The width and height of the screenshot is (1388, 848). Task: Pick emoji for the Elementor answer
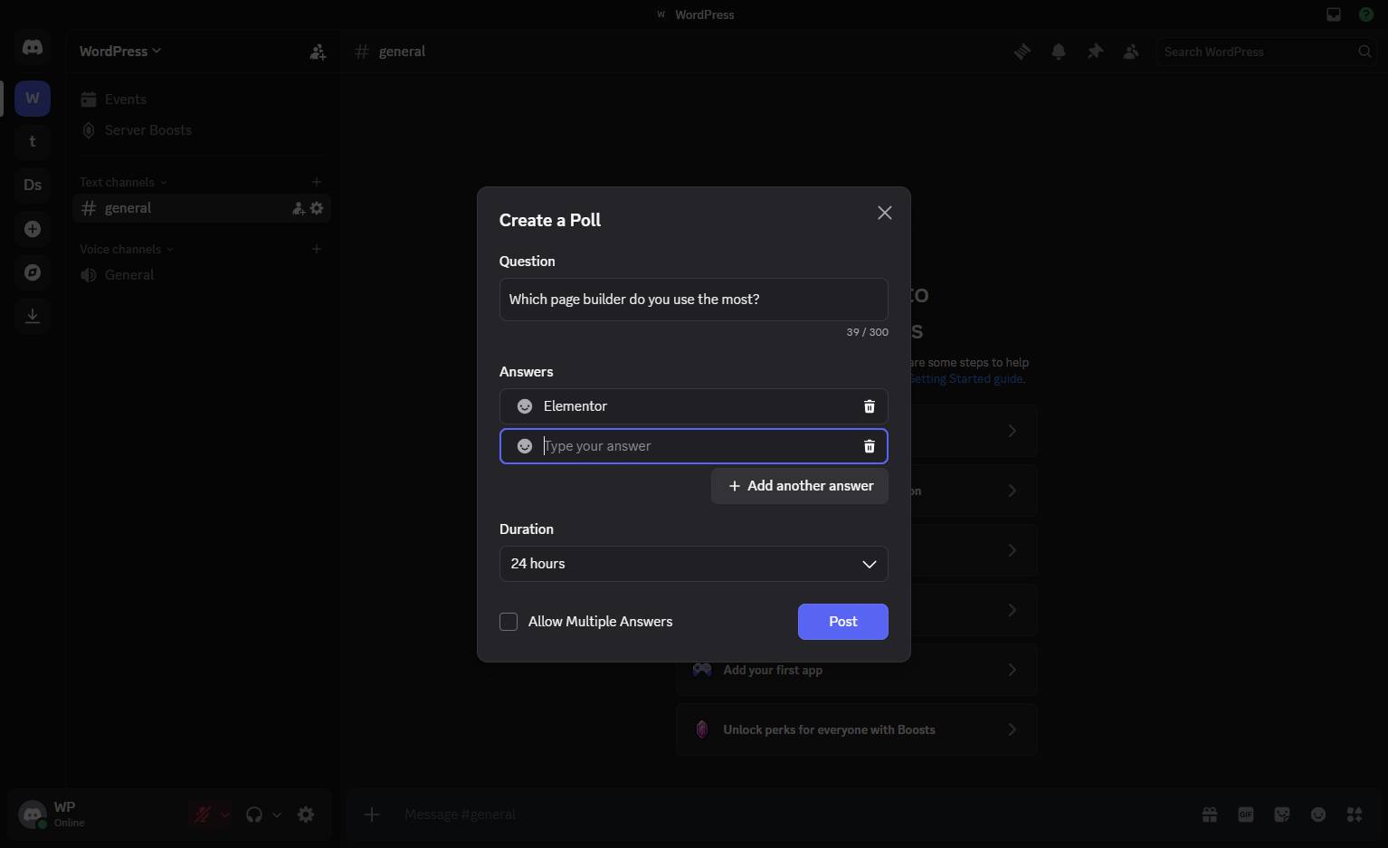525,406
